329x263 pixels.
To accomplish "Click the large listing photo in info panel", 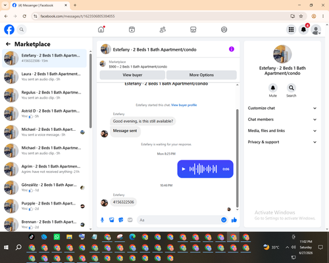I will pyautogui.click(x=282, y=54).
